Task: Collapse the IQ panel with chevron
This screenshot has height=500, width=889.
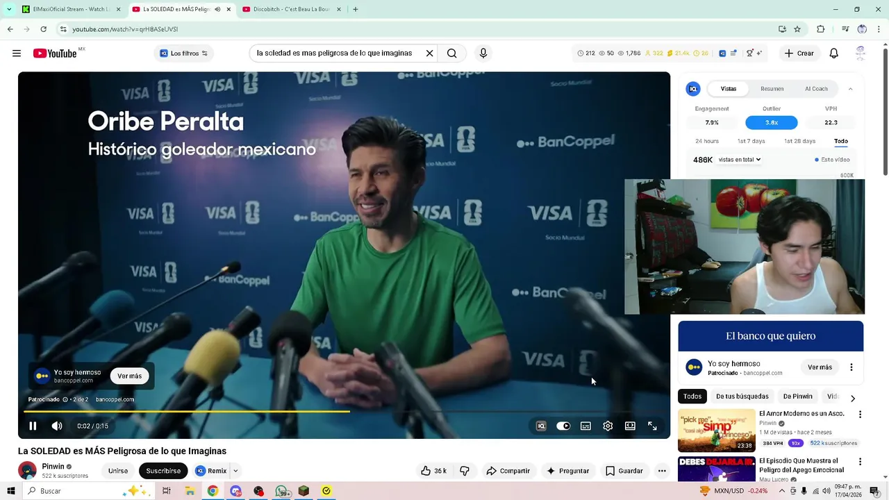Action: point(850,89)
